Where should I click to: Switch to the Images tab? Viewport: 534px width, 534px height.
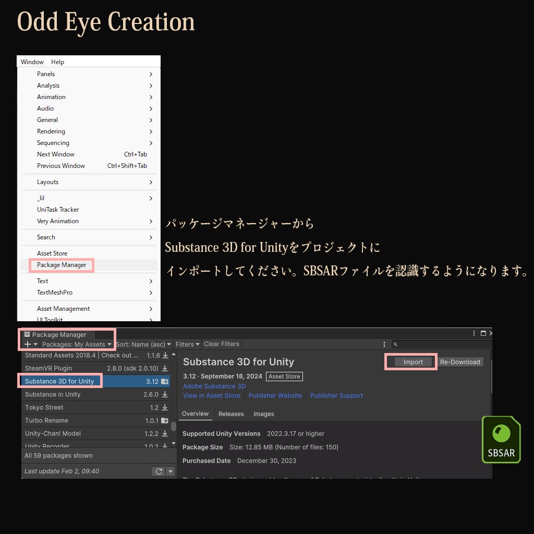pos(263,414)
